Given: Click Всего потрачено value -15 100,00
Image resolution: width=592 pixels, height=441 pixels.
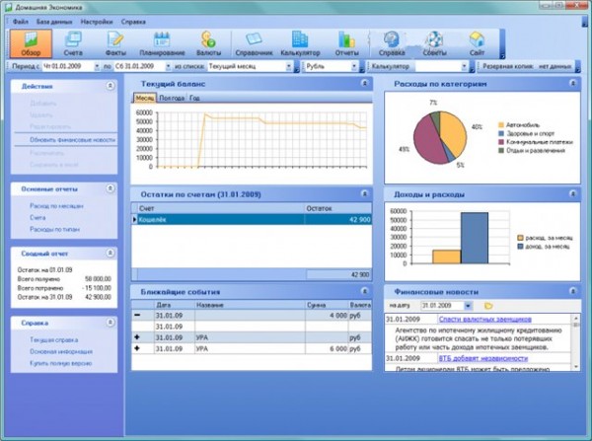Looking at the screenshot, I should [x=97, y=288].
